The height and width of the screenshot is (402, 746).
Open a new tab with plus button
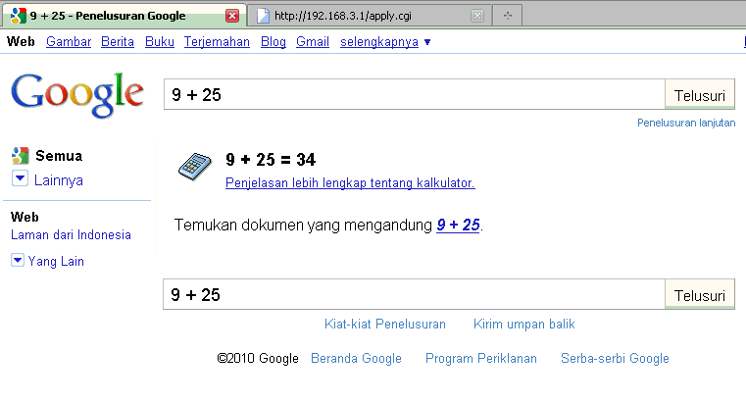click(x=508, y=16)
